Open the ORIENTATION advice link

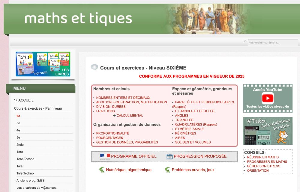coord(258,171)
